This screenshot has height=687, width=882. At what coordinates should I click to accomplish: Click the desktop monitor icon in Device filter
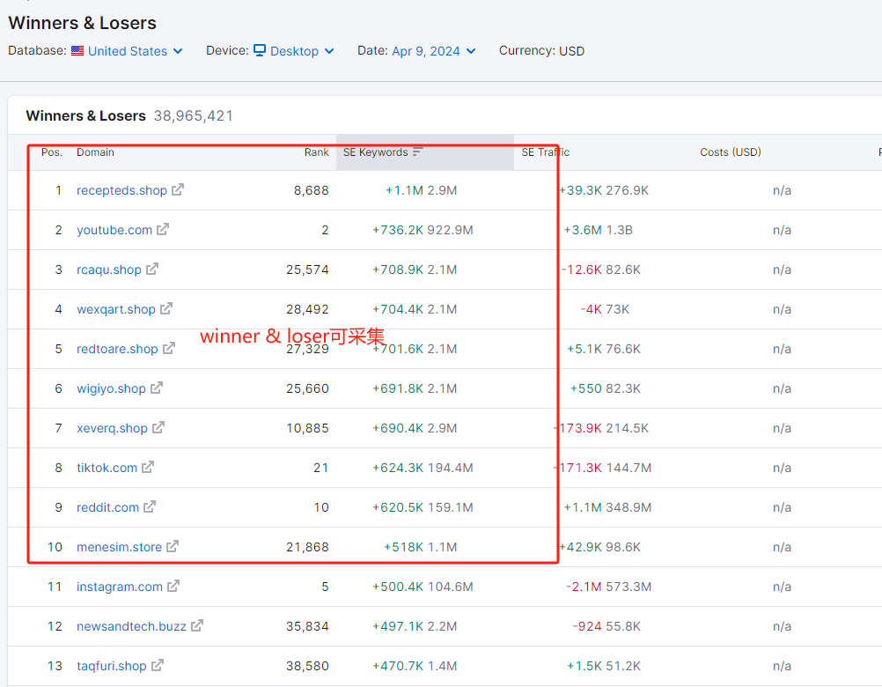pyautogui.click(x=260, y=50)
